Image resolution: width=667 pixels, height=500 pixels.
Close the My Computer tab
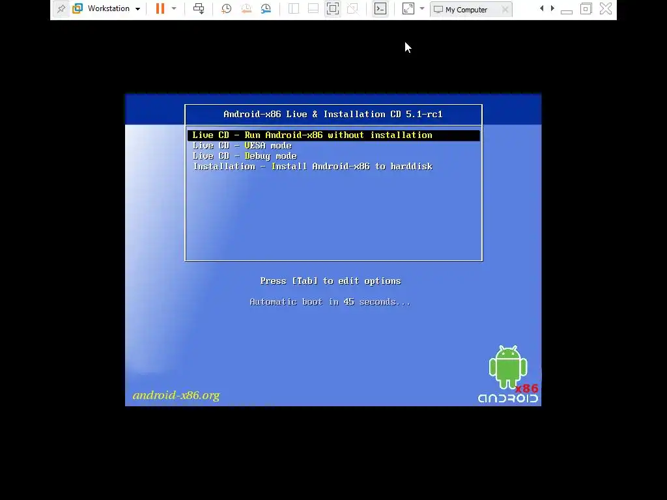505,9
